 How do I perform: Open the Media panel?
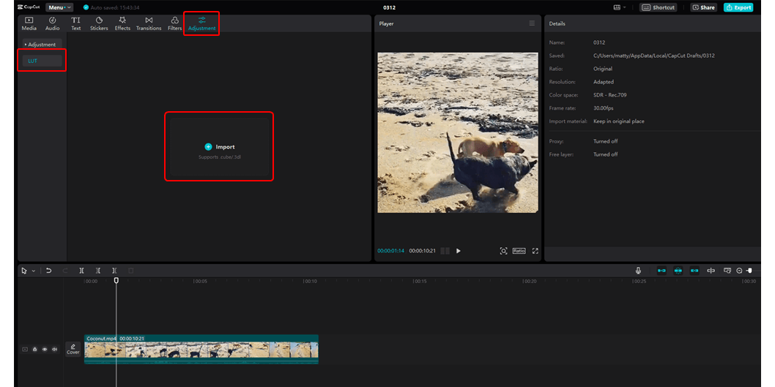coord(29,23)
